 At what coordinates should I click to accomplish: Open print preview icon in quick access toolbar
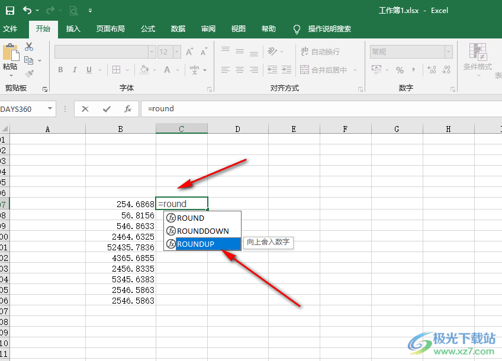click(73, 11)
